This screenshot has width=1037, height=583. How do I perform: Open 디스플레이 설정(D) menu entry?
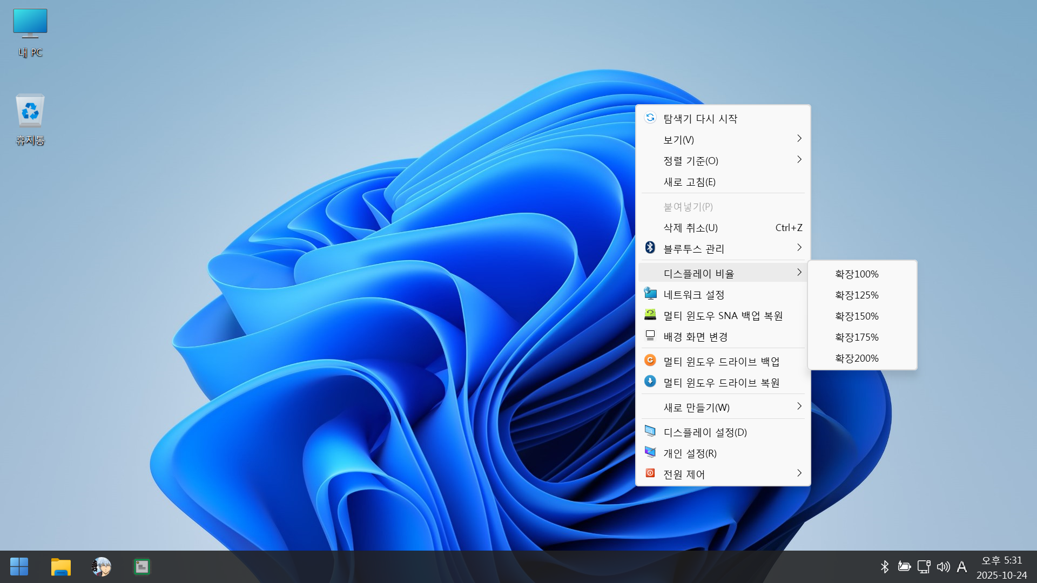click(705, 432)
